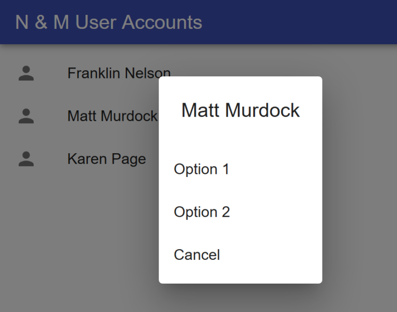Screen dimensions: 397x312
Task: Click the word Page in the Karen Page entry
Action: (x=129, y=160)
